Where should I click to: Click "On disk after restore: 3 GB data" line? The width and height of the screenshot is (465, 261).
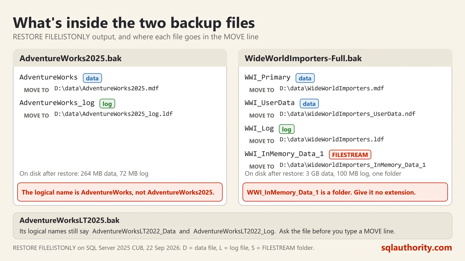[x=323, y=174]
